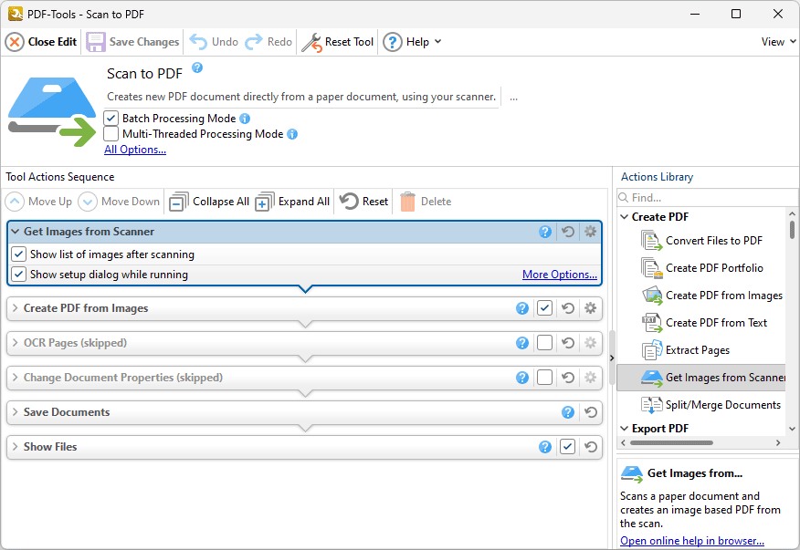The width and height of the screenshot is (800, 550).
Task: Click help icon of Get Images from Scanner action
Action: 545,232
